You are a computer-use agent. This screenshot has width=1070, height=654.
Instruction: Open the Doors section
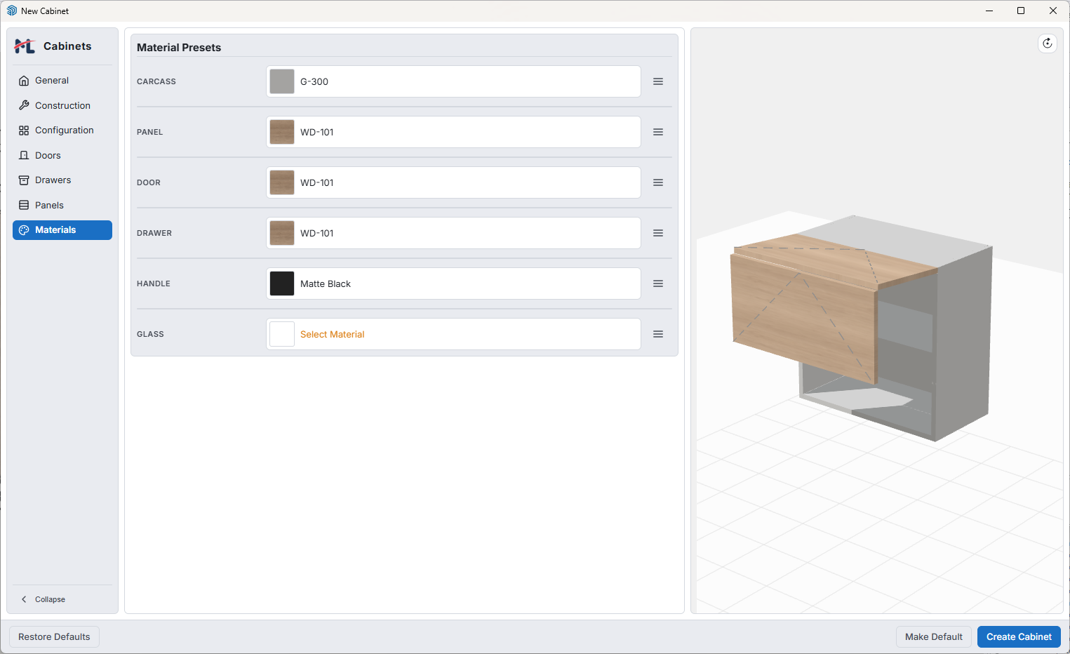tap(62, 155)
